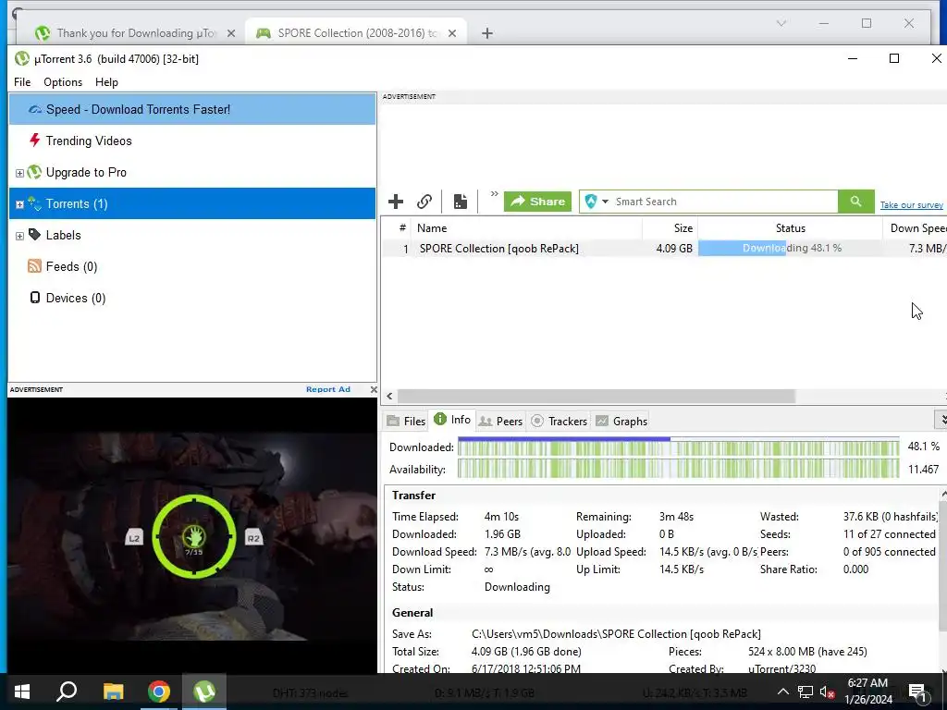947x710 pixels.
Task: Click the green Share button
Action: pos(537,202)
